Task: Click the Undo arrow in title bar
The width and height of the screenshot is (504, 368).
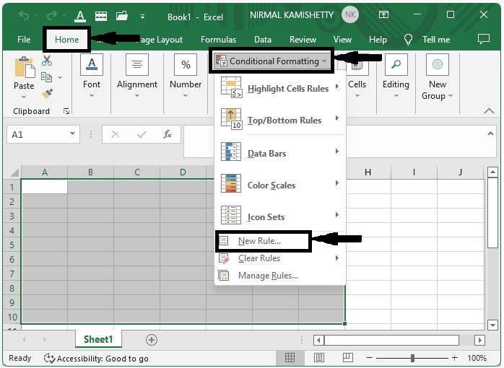Action: coord(23,15)
